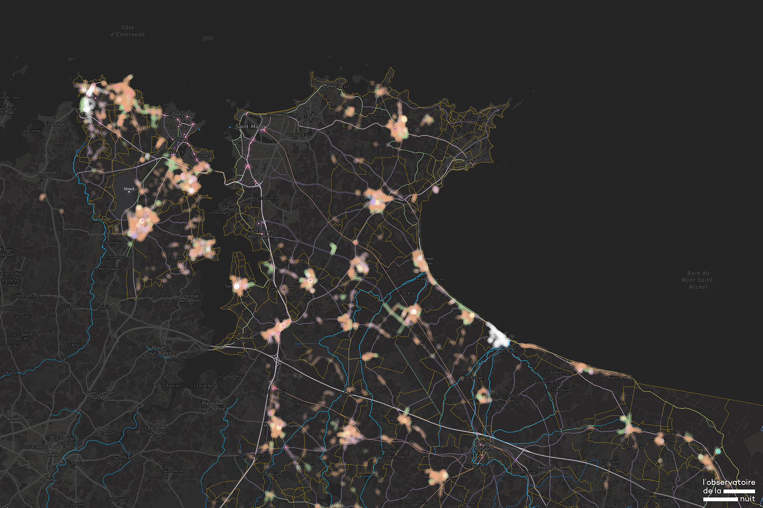The height and width of the screenshot is (508, 763).
Task: Select the Saint-Jouan-des-Guérets label
Action: [261, 233]
